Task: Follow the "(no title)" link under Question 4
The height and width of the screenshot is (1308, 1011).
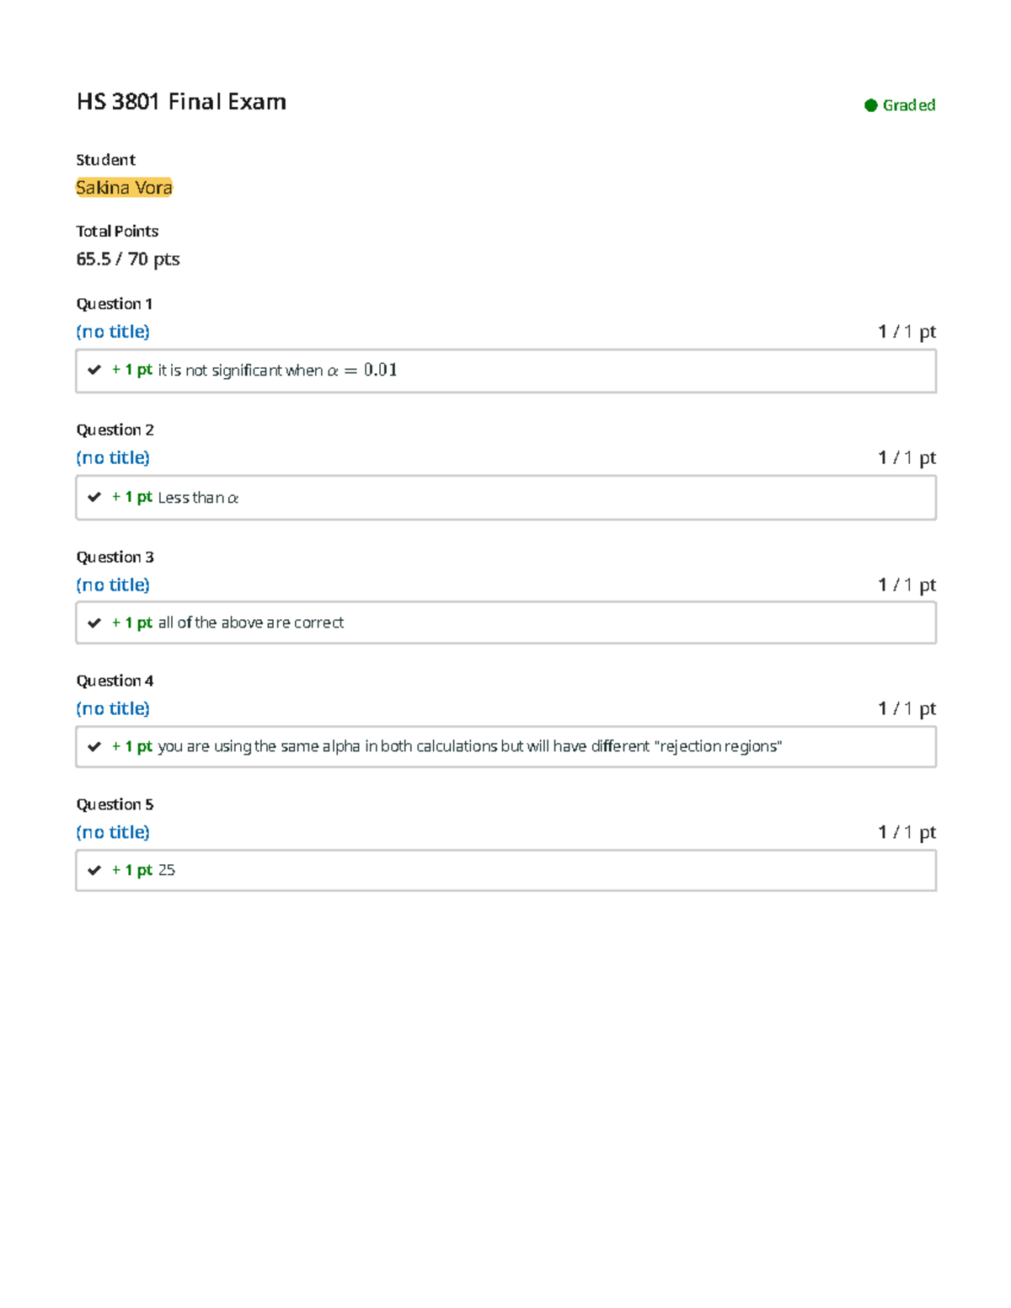Action: click(113, 709)
